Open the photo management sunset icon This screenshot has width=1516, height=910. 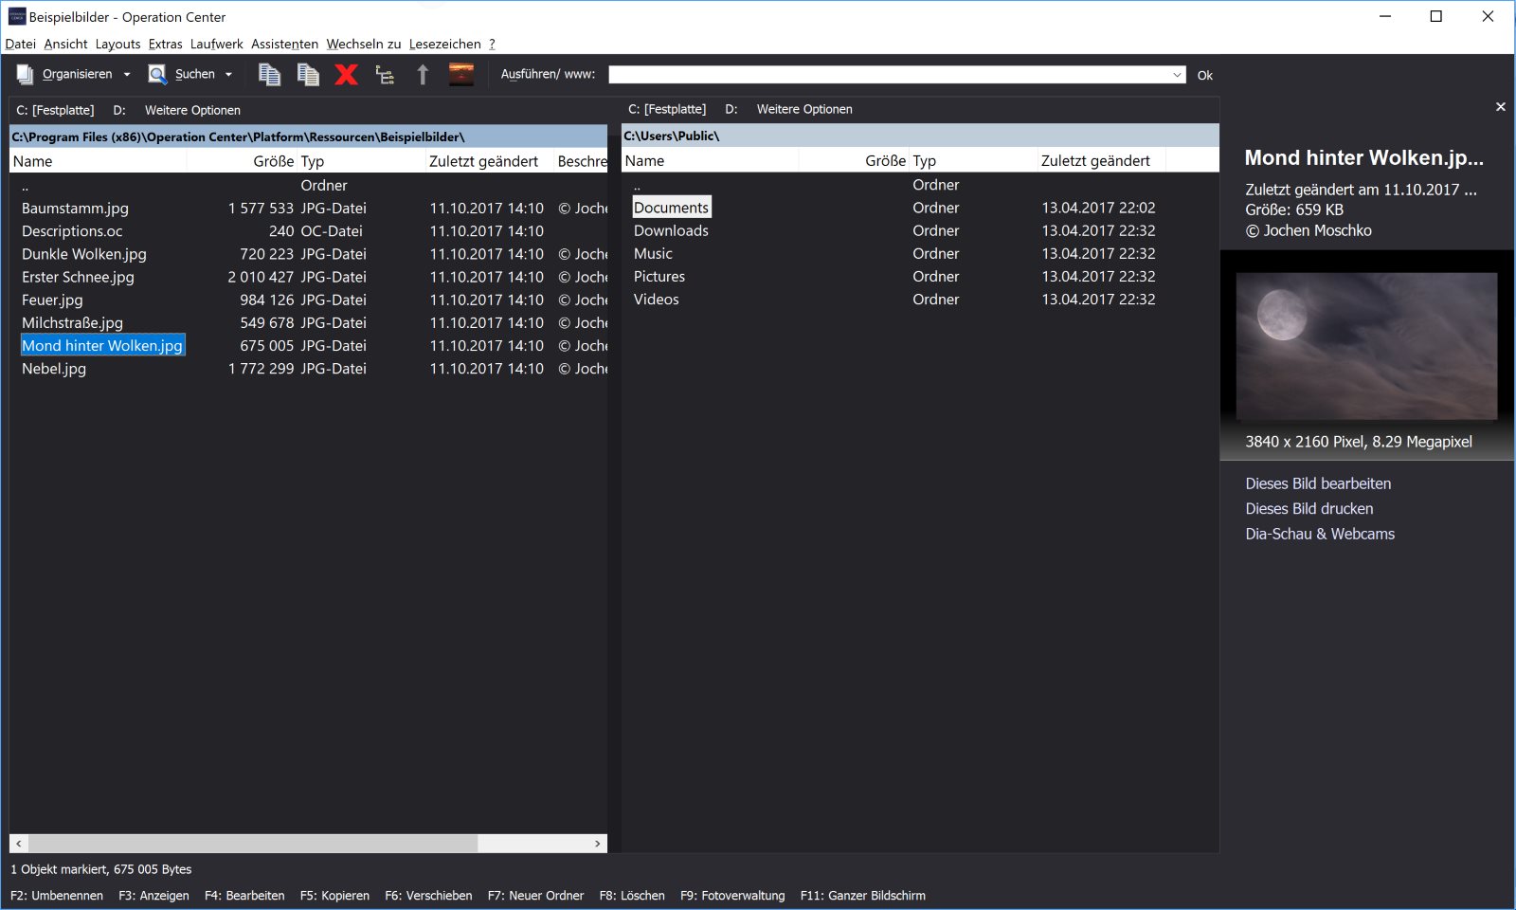click(461, 75)
